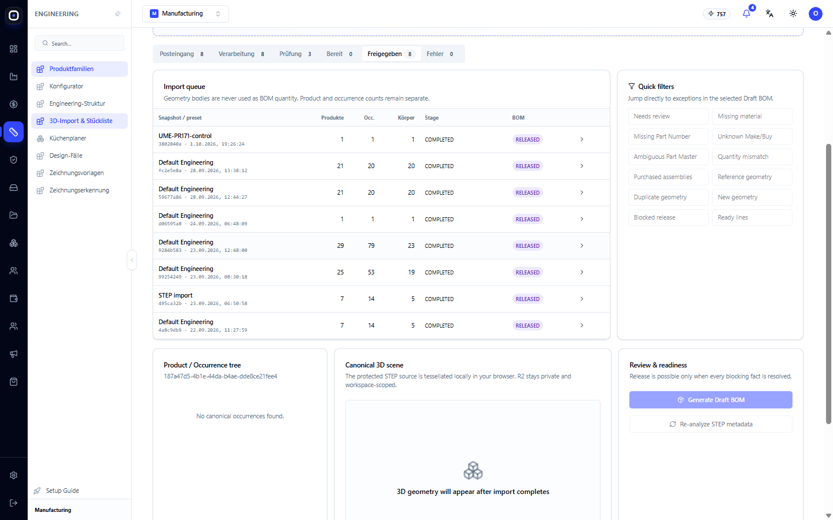Click the Blocked release quick filter
The width and height of the screenshot is (833, 520).
668,217
